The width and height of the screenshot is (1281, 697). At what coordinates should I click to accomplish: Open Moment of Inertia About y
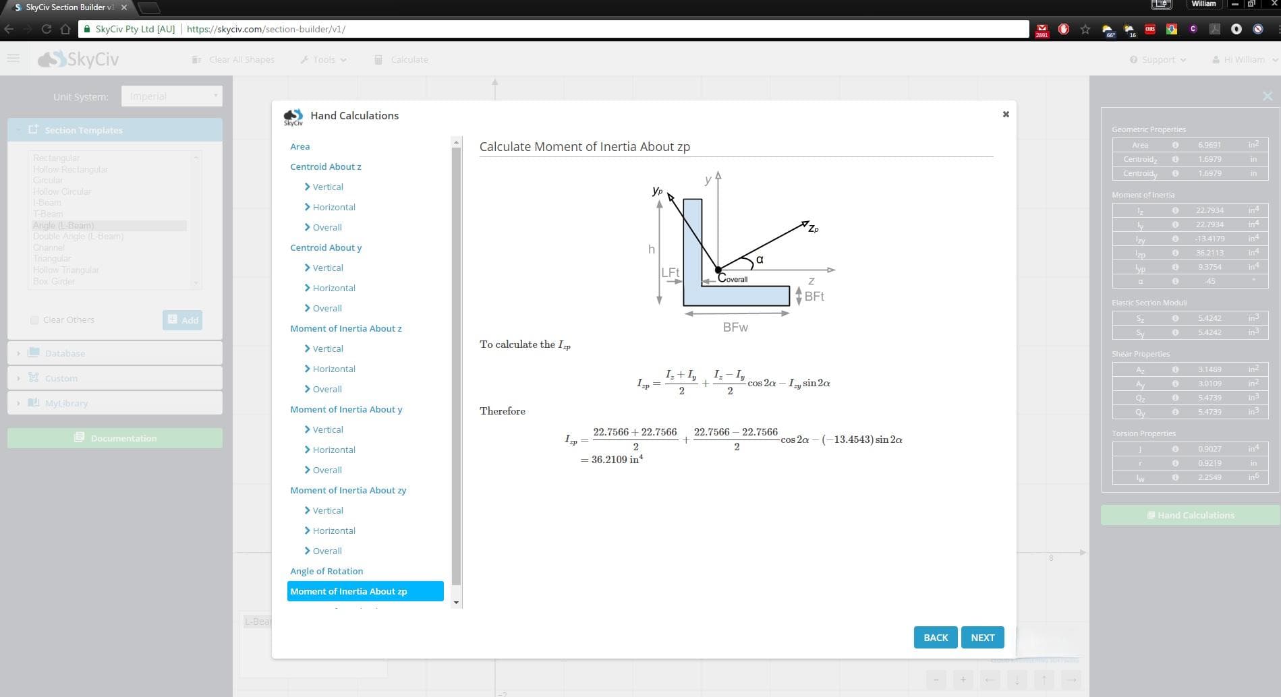[x=346, y=409]
